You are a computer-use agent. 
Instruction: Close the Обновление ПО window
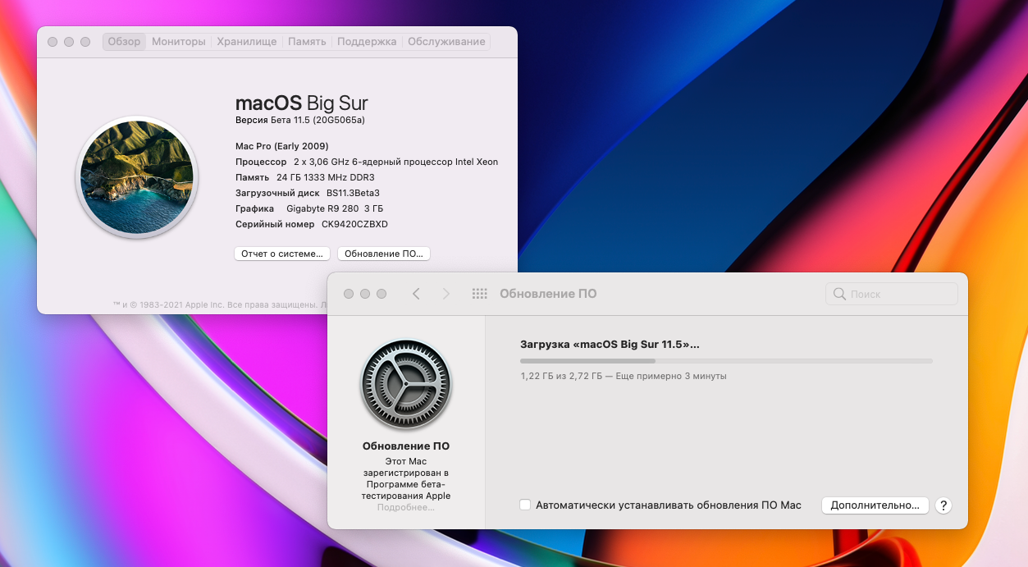349,294
